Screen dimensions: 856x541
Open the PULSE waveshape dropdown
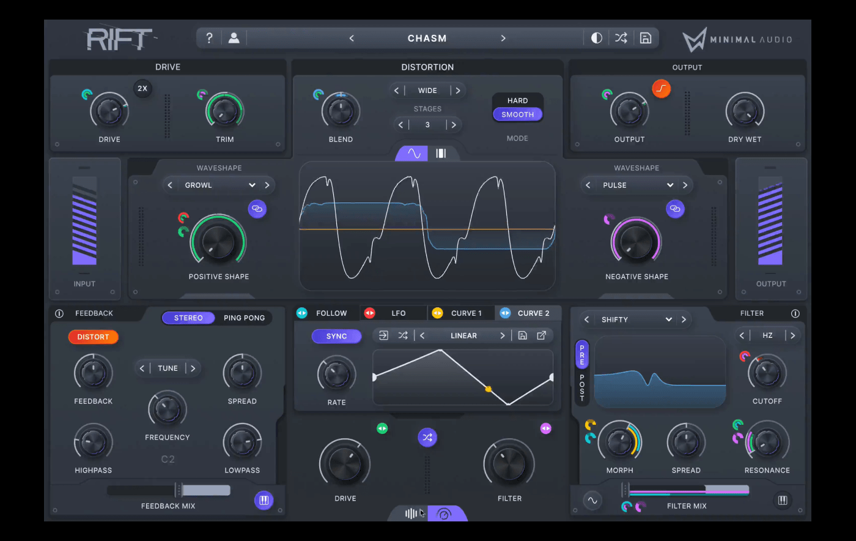(638, 185)
